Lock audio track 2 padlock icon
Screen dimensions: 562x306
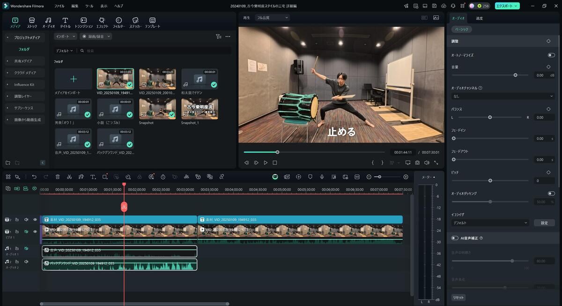click(x=17, y=262)
